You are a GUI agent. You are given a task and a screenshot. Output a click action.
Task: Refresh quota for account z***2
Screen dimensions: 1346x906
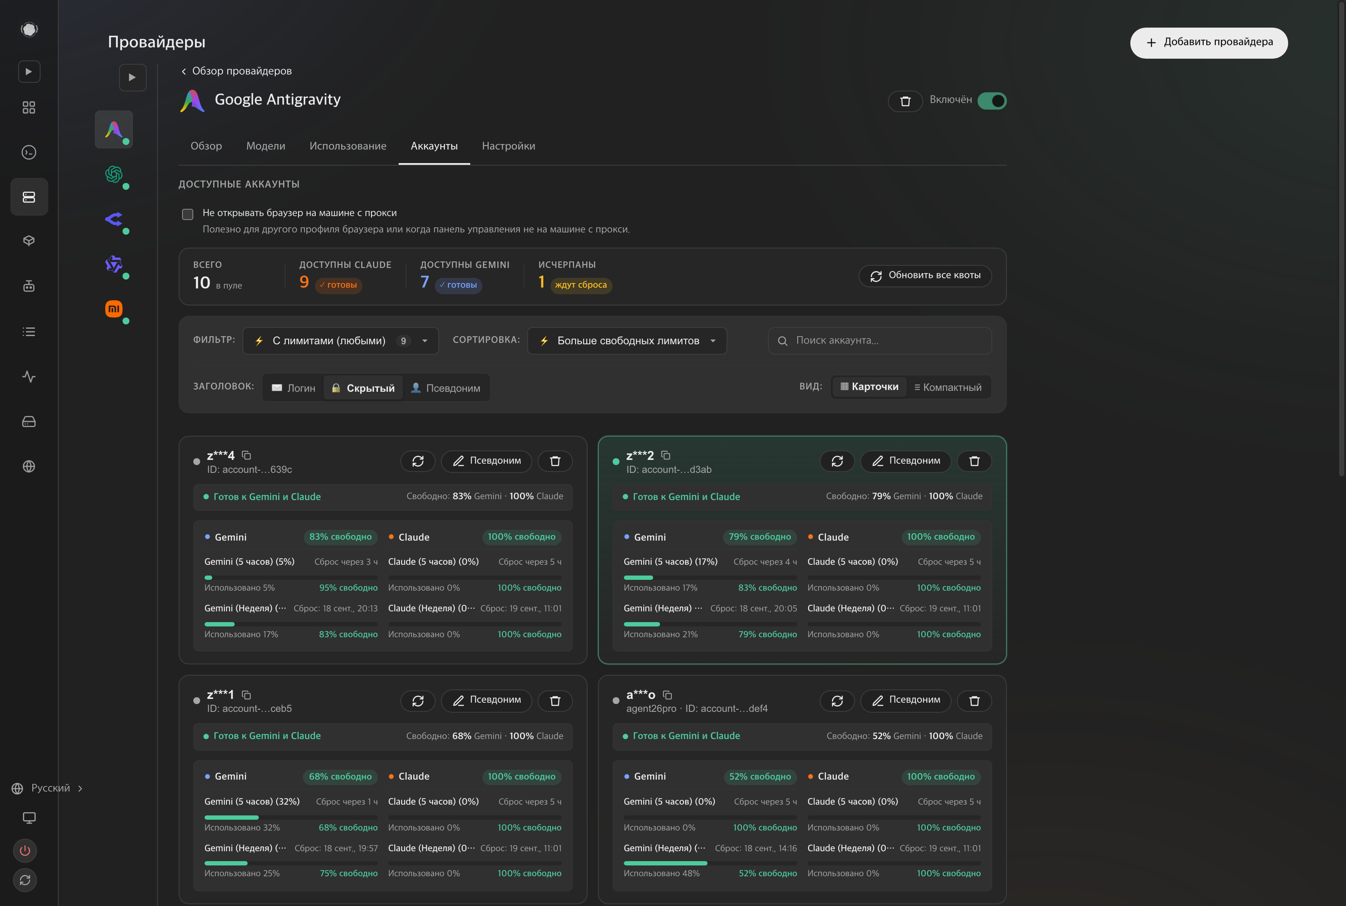837,461
